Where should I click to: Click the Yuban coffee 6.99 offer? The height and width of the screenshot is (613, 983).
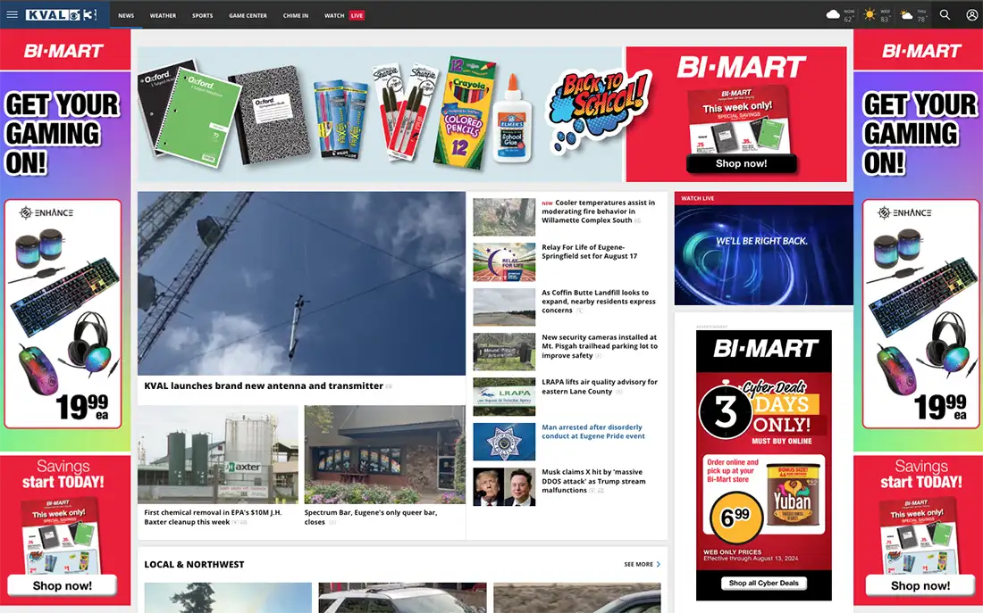[x=763, y=499]
